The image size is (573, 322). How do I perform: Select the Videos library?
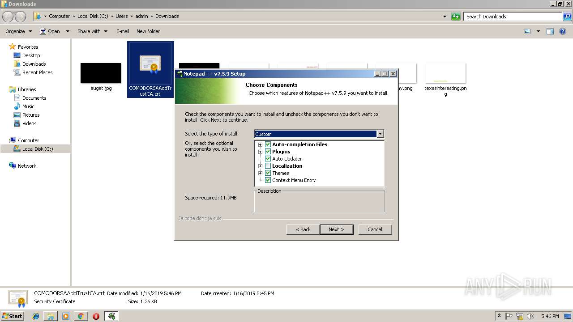(29, 123)
